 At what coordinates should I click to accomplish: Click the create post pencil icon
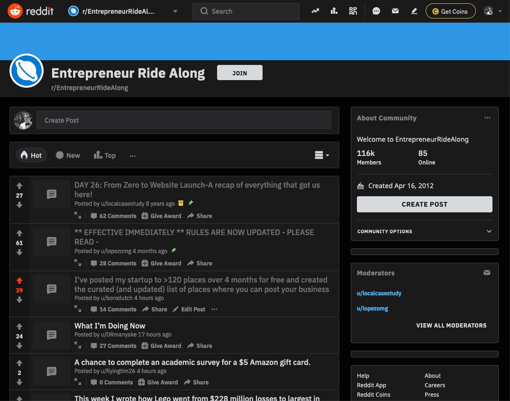tap(414, 11)
